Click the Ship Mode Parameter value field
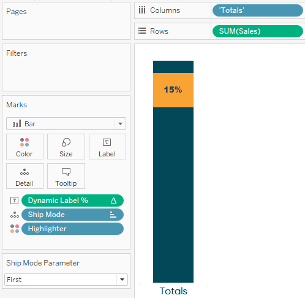The width and height of the screenshot is (305, 298). (61, 280)
